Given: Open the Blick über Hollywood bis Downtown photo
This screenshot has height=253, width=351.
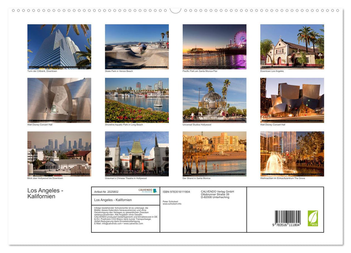Looking at the screenshot, I should 59,153.
